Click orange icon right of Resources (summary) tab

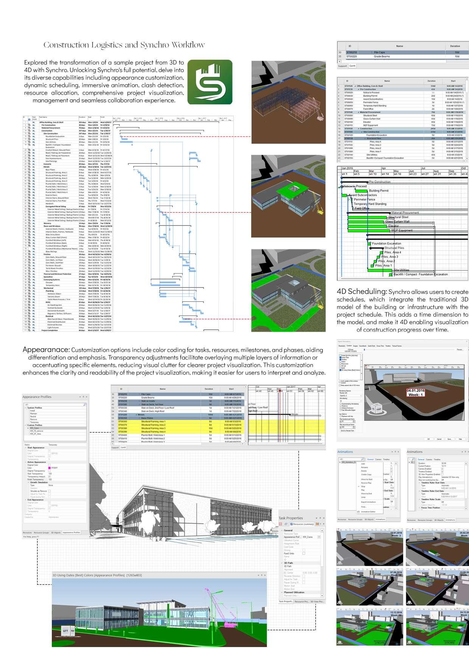point(317,524)
